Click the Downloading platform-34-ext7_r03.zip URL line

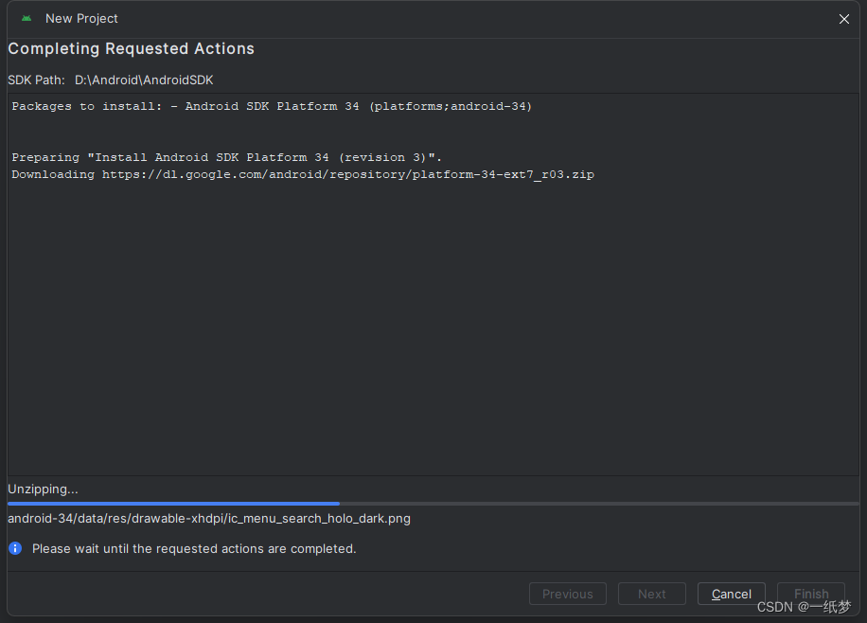[303, 174]
